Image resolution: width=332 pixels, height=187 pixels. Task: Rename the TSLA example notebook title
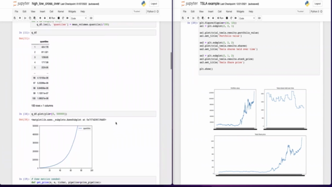click(x=210, y=4)
